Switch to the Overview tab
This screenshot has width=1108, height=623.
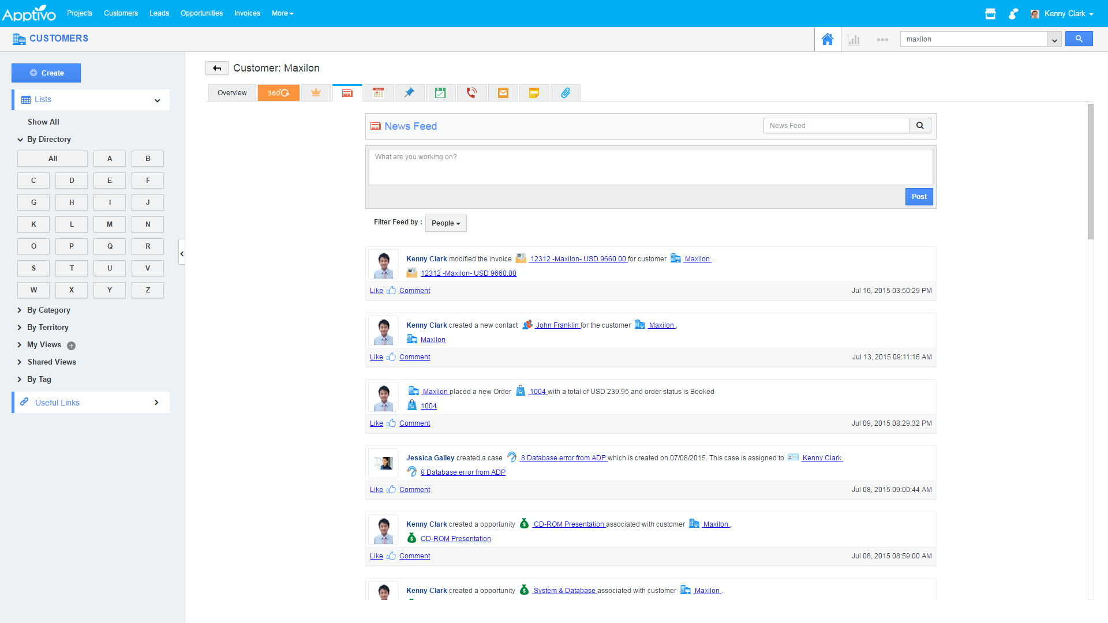click(x=232, y=93)
